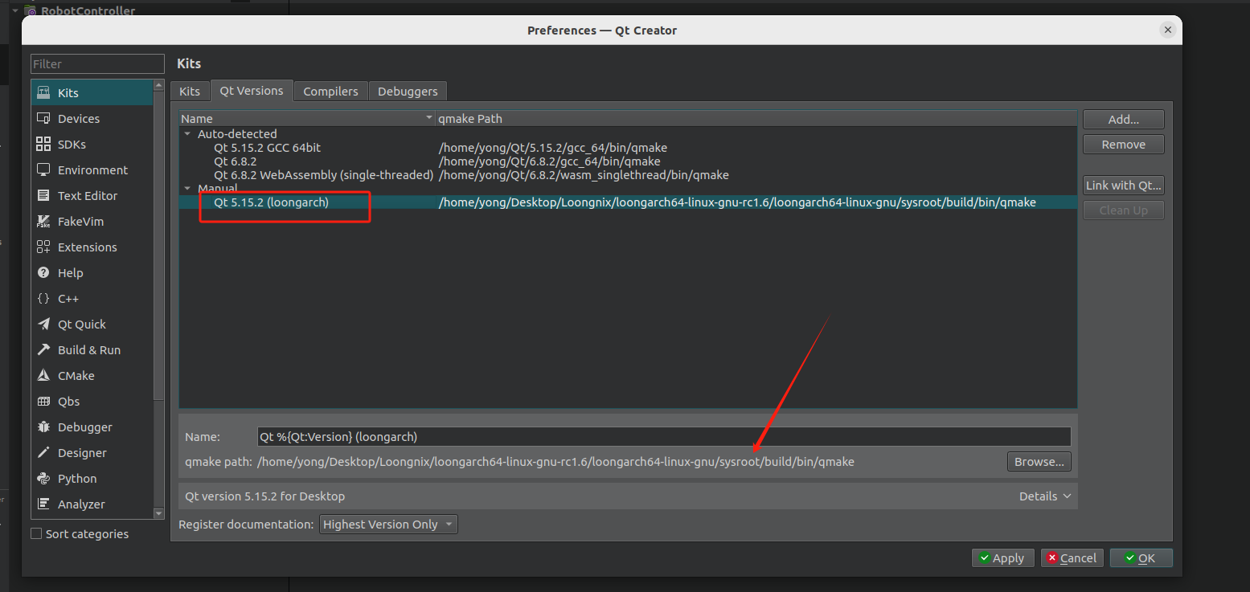Open Environment monitor icon

[43, 169]
